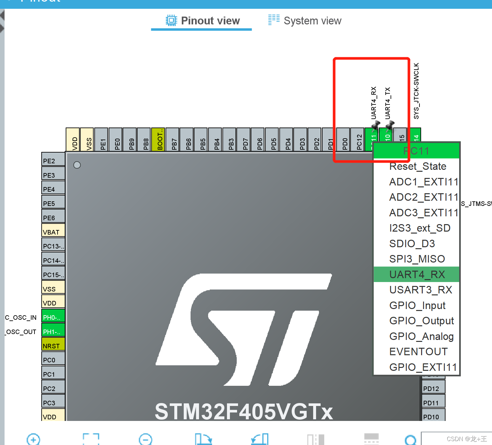Select the zoom in tool

pos(33,440)
